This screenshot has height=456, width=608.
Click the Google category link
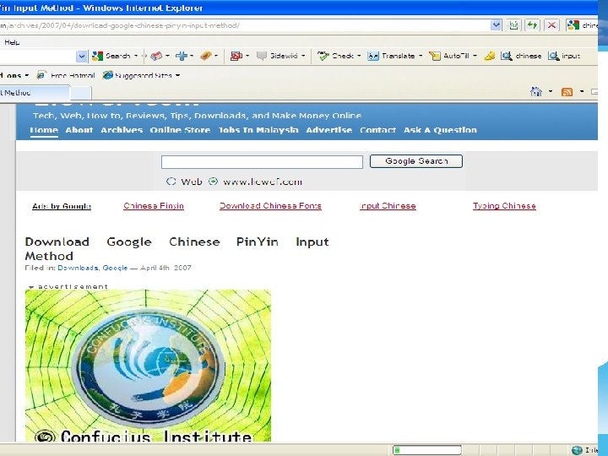pyautogui.click(x=115, y=268)
